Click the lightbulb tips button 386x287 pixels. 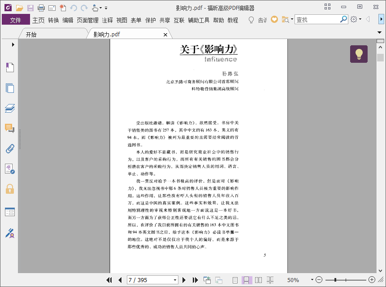[359, 54]
